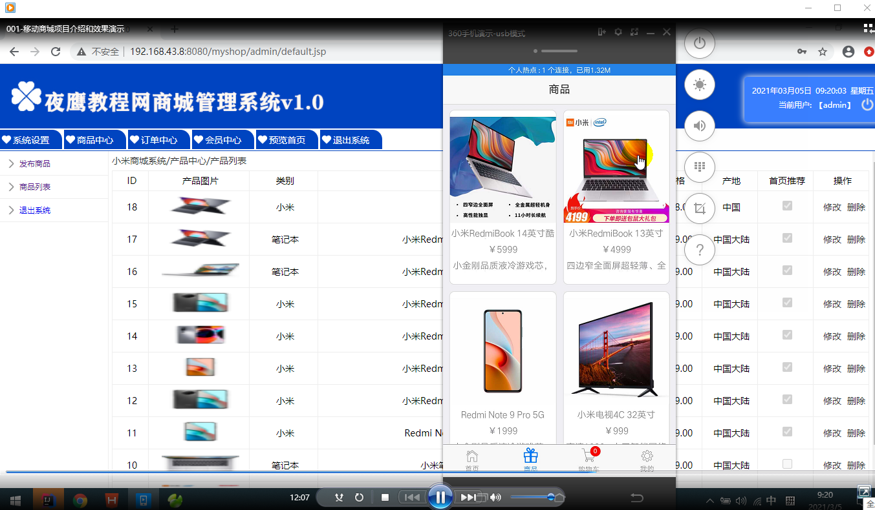Click the brightness sun icon
Screen dimensions: 875x510
699,85
